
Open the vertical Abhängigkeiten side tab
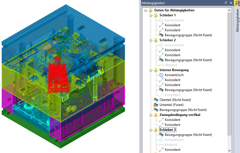pos(237,21)
